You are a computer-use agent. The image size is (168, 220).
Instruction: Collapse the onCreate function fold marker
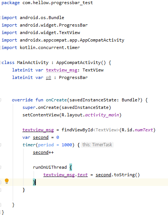0,100
